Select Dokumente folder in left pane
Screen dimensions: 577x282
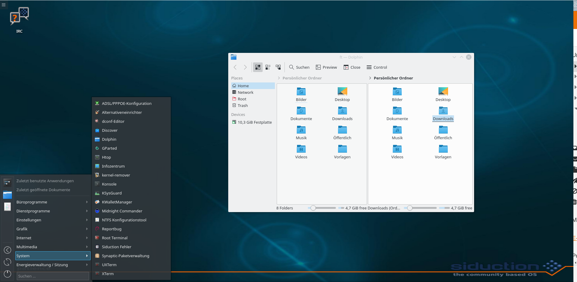pyautogui.click(x=301, y=114)
